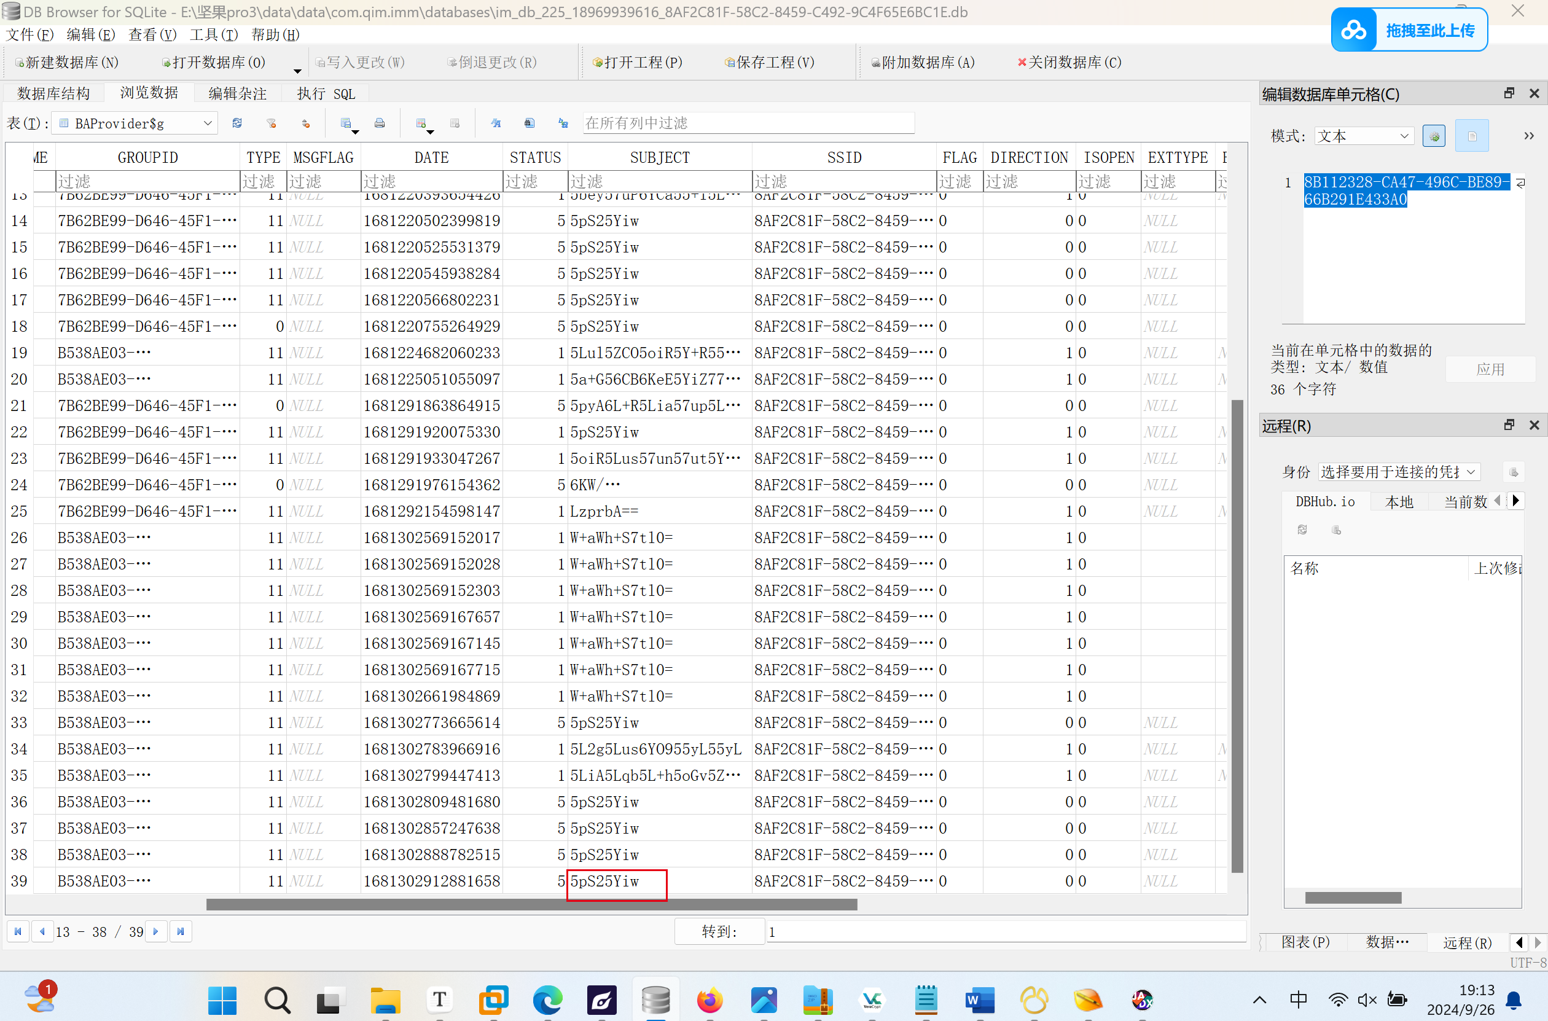Viewport: 1548px width, 1021px height.
Task: Click 在所有列中过滤 filter field
Action: (748, 123)
